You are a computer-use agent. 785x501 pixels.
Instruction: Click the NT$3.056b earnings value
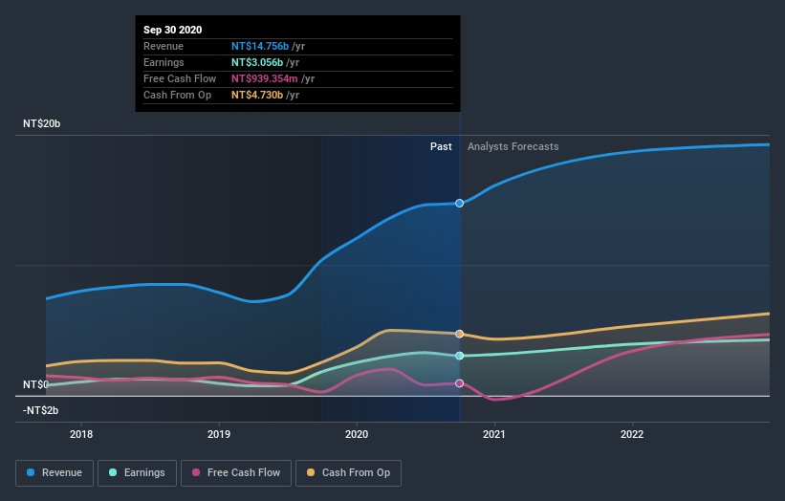[x=257, y=62]
